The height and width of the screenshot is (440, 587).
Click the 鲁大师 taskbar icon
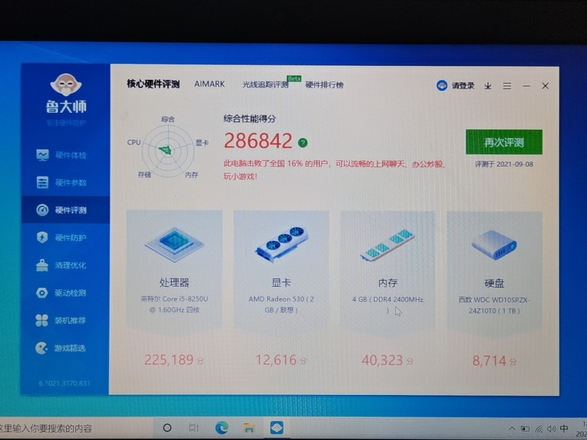click(277, 428)
